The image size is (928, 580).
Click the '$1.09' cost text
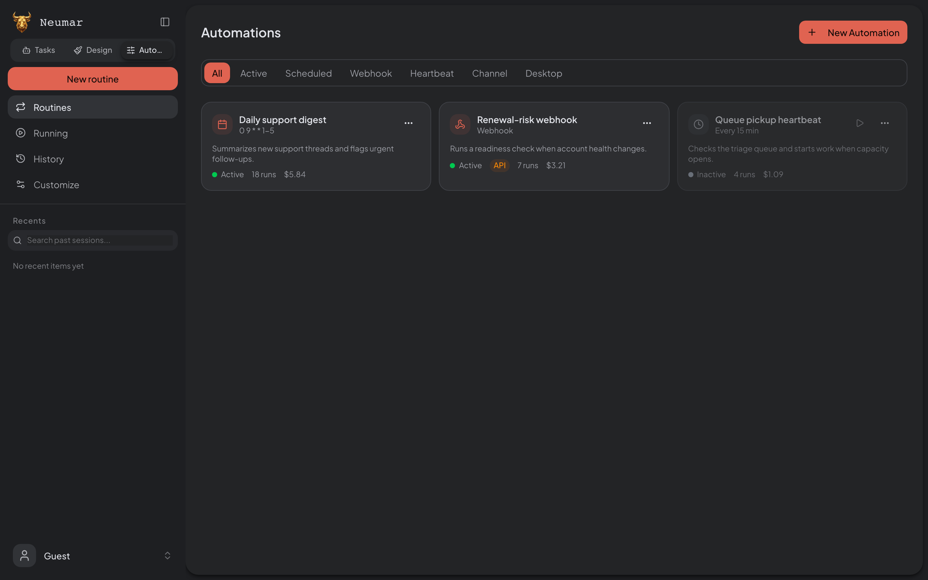tap(773, 175)
